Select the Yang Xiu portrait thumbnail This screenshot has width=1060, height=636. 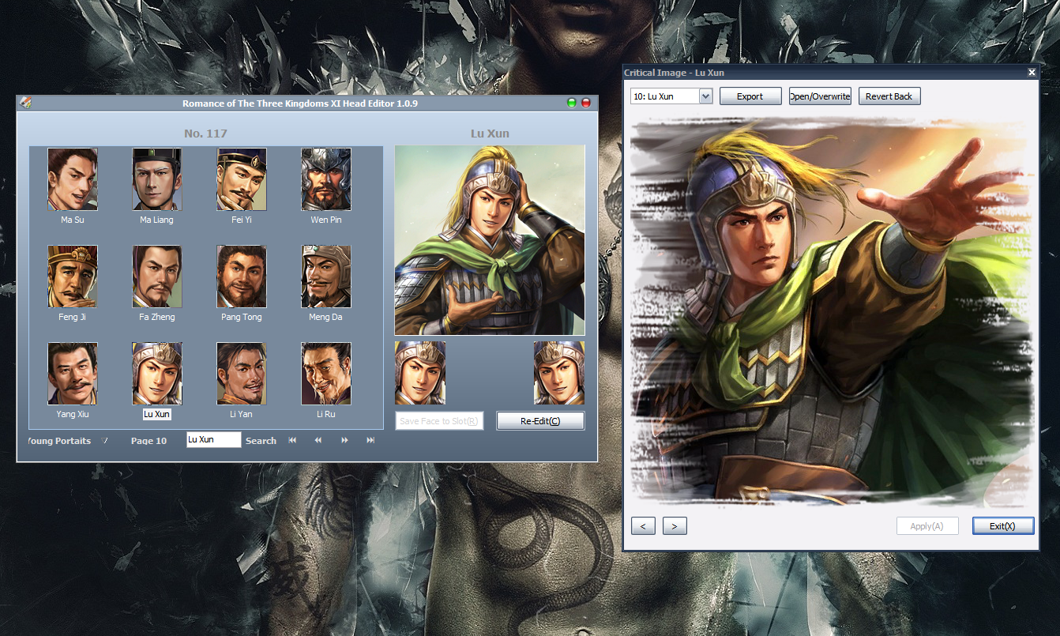(x=73, y=374)
